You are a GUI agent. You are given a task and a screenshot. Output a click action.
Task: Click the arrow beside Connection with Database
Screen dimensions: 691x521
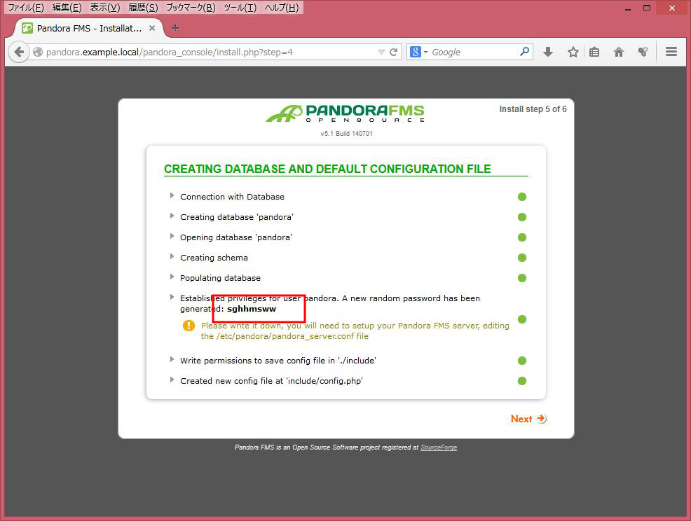[172, 195]
